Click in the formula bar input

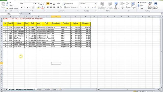click(x=96, y=14)
